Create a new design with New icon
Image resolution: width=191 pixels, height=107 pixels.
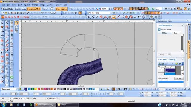[3, 13]
